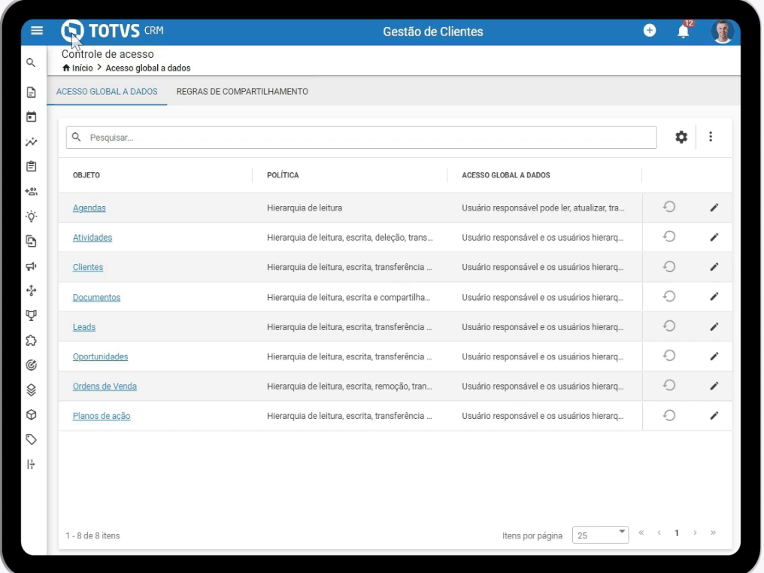The height and width of the screenshot is (573, 764).
Task: Open the sidebar trophy icon
Action: 31,316
